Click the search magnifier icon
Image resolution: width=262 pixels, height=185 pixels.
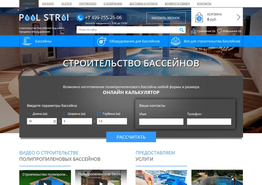tap(181, 30)
